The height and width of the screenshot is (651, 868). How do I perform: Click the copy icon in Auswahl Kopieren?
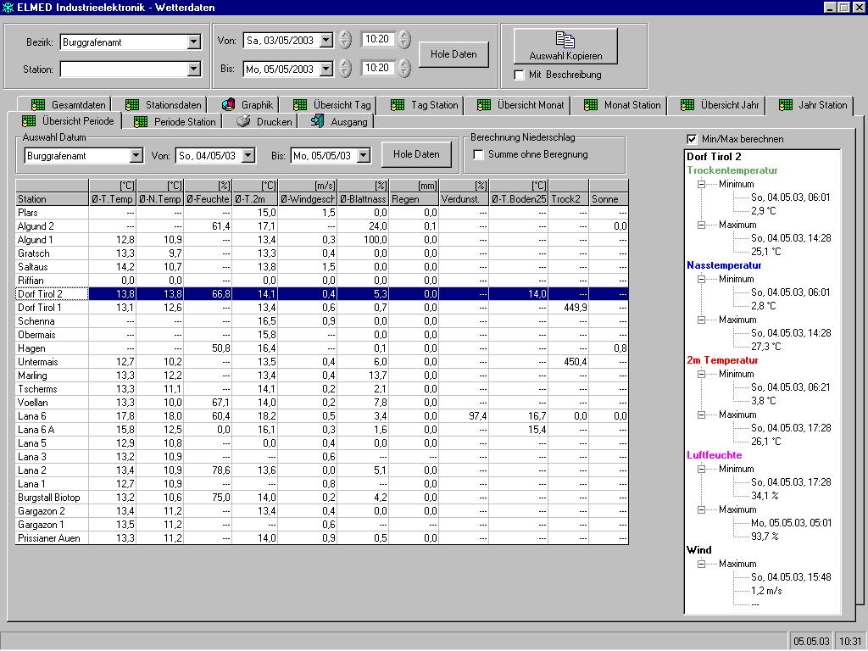565,40
